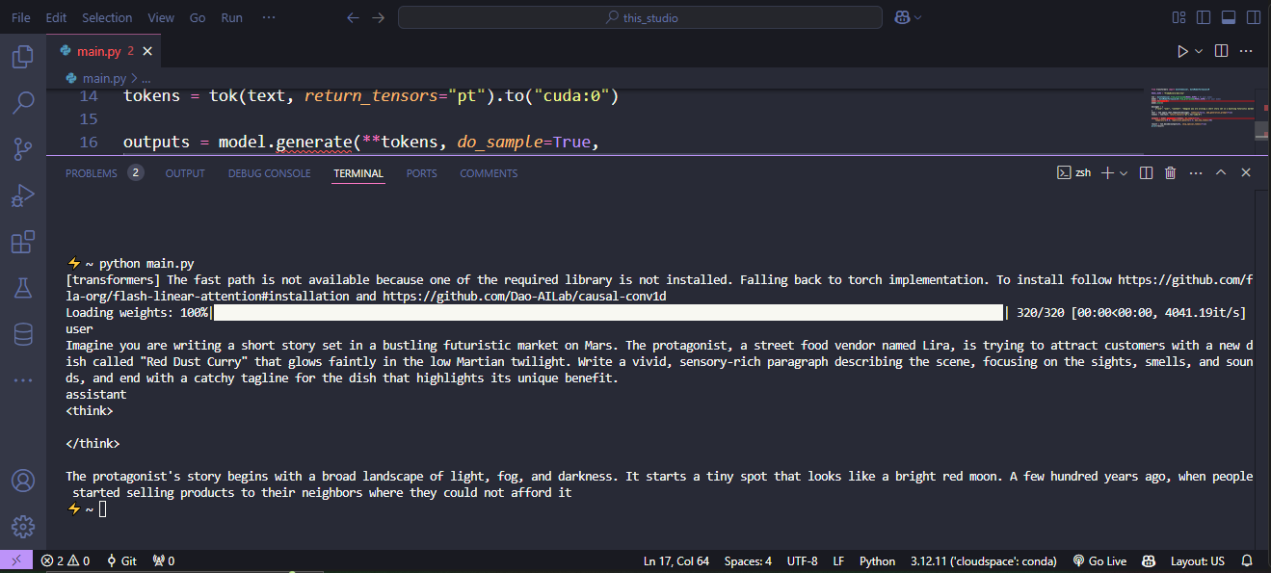The width and height of the screenshot is (1271, 573).
Task: Open the Explorer view in activity bar
Action: [x=23, y=57]
